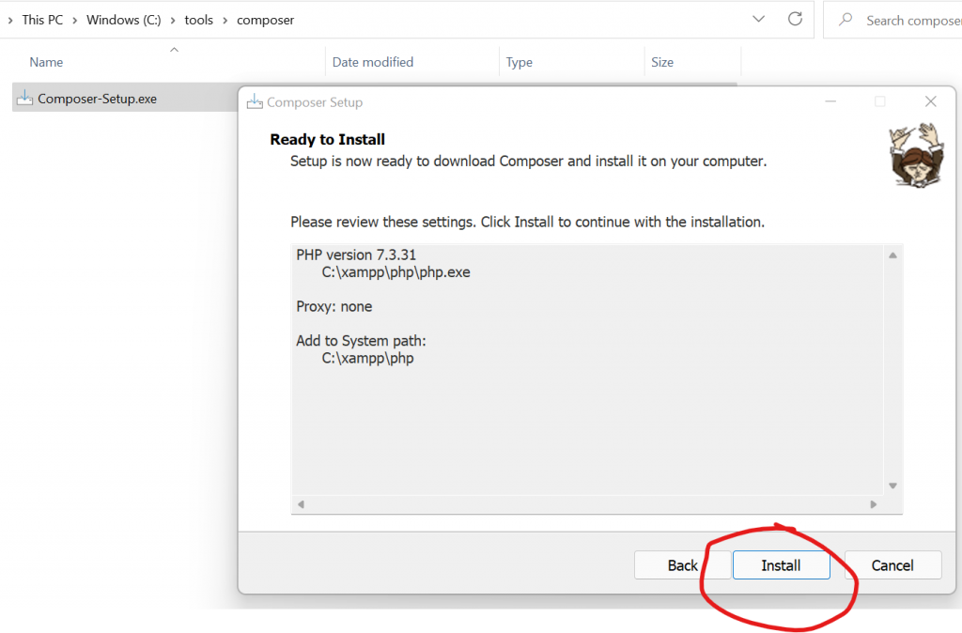Navigate to This PC in the breadcrumb

42,20
